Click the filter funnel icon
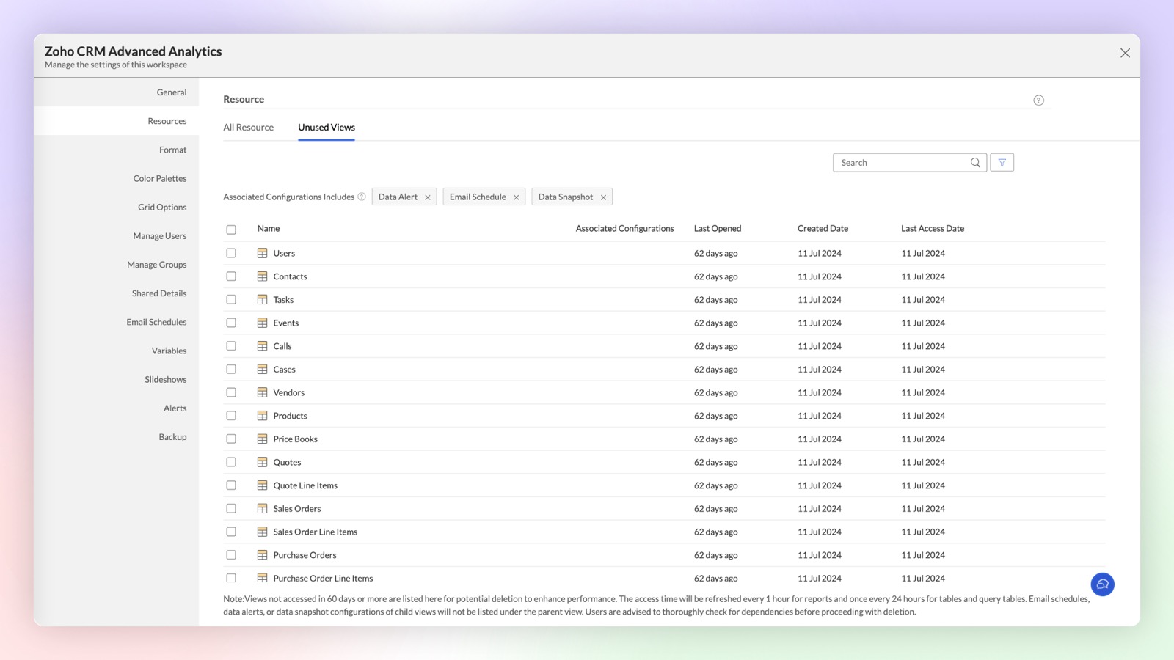The height and width of the screenshot is (660, 1174). [1002, 163]
